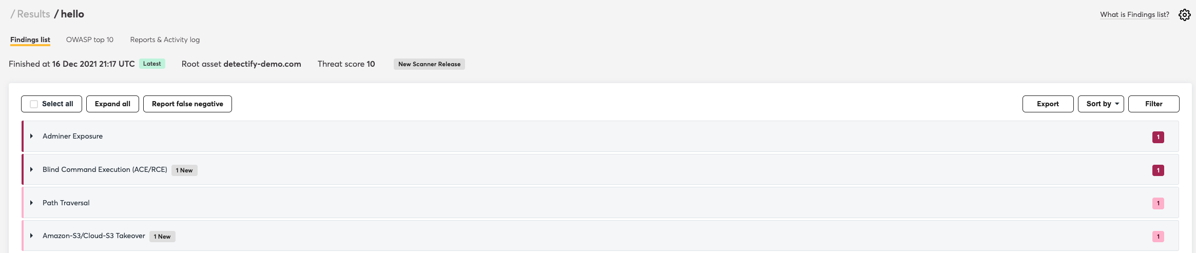
Task: Click the Blind Command Execution count badge
Action: [1158, 170]
